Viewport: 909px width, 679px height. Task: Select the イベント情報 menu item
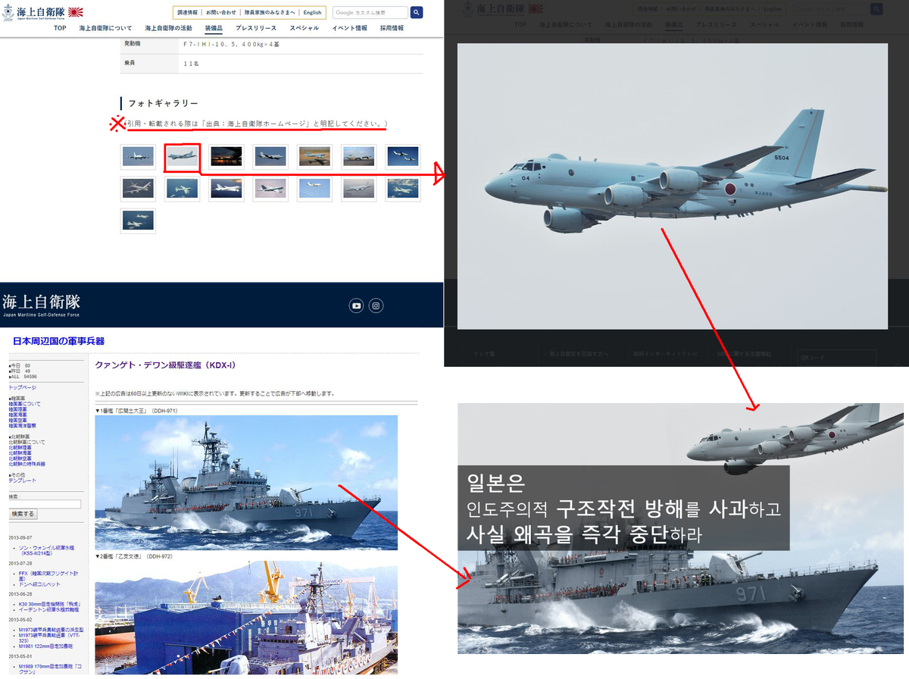point(349,28)
